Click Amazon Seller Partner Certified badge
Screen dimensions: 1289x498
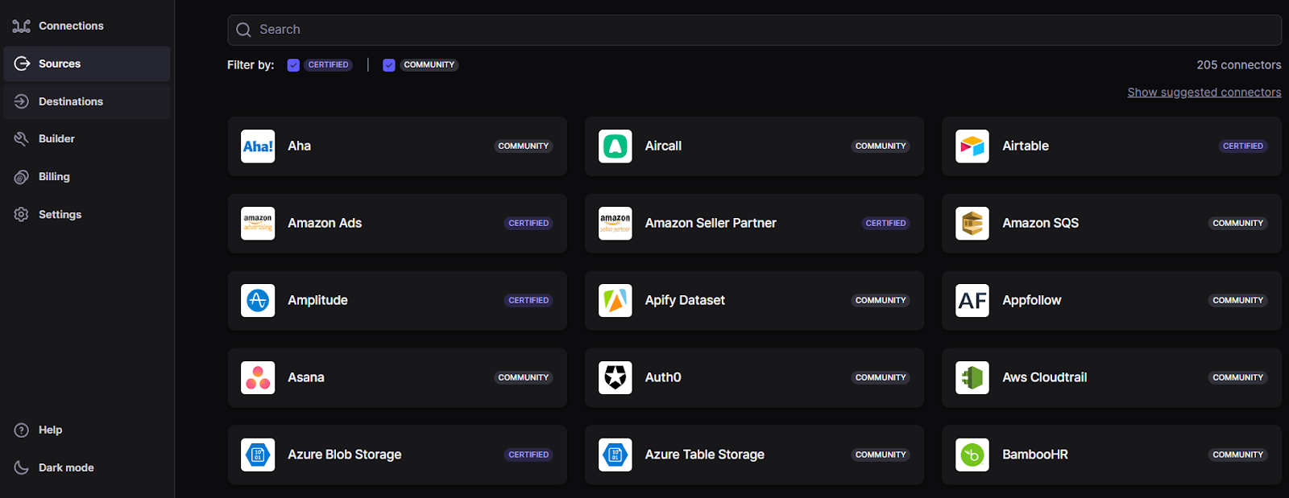tap(886, 223)
